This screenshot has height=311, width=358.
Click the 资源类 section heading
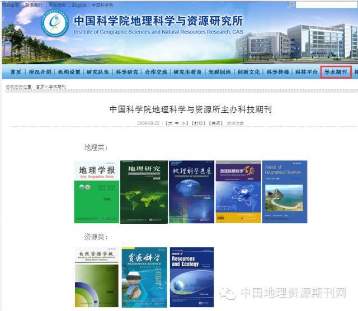(96, 237)
